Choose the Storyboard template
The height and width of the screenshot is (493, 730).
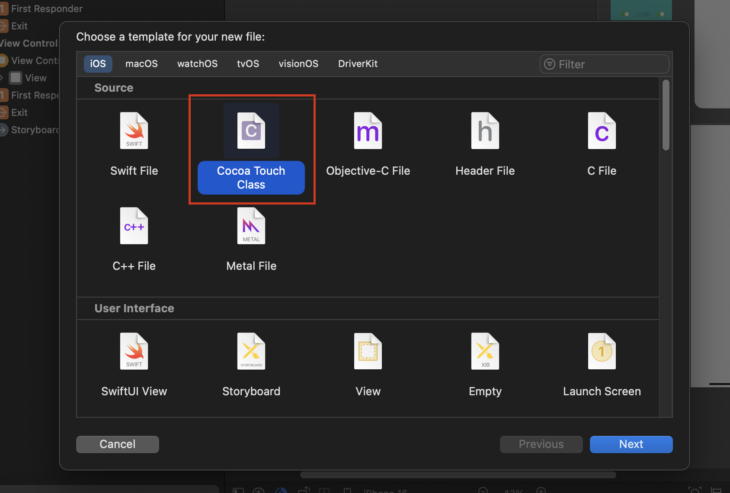tap(251, 365)
